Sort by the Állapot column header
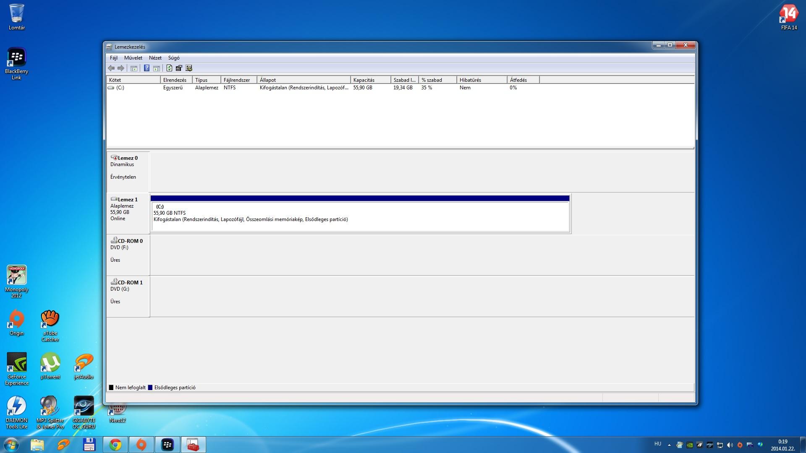Image resolution: width=806 pixels, height=453 pixels. click(x=304, y=80)
